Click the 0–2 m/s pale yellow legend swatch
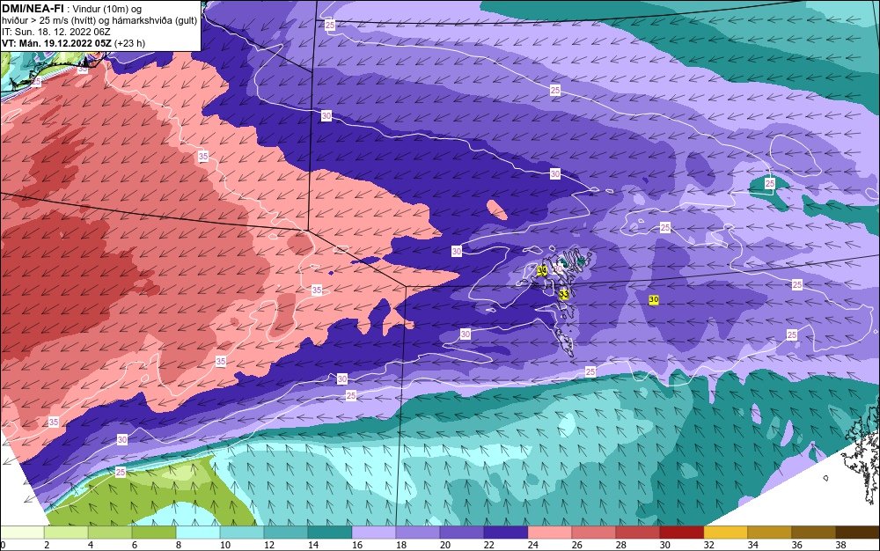 tap(22, 533)
